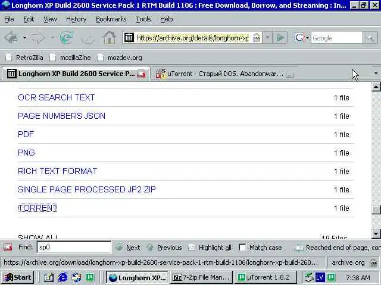Click the '1 file' count in the PDF row
The height and width of the screenshot is (285, 381).
point(342,135)
